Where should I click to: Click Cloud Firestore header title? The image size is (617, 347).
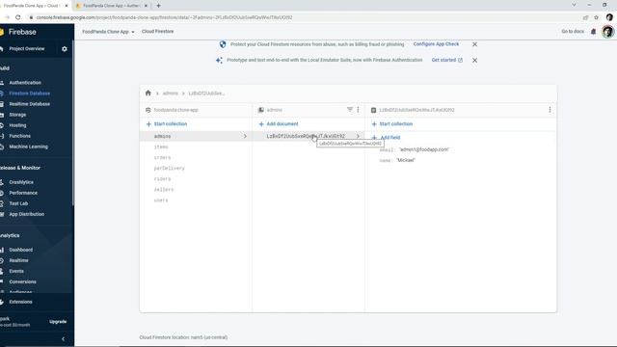pos(157,31)
